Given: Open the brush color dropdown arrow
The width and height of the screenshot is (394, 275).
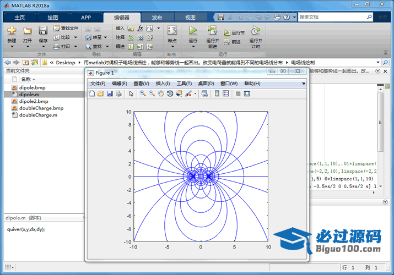Looking at the screenshot, I should pos(195,94).
